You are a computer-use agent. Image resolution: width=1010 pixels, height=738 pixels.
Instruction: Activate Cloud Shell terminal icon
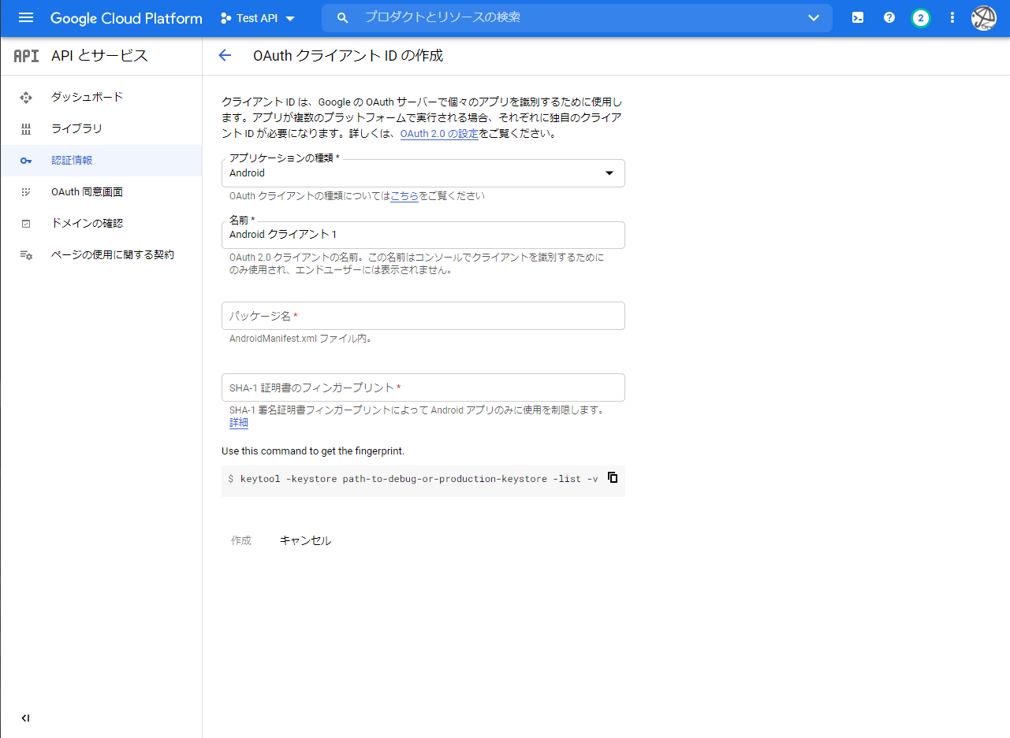[858, 18]
